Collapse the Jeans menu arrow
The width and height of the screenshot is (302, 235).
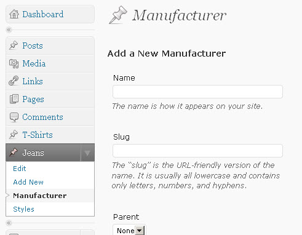click(x=87, y=153)
